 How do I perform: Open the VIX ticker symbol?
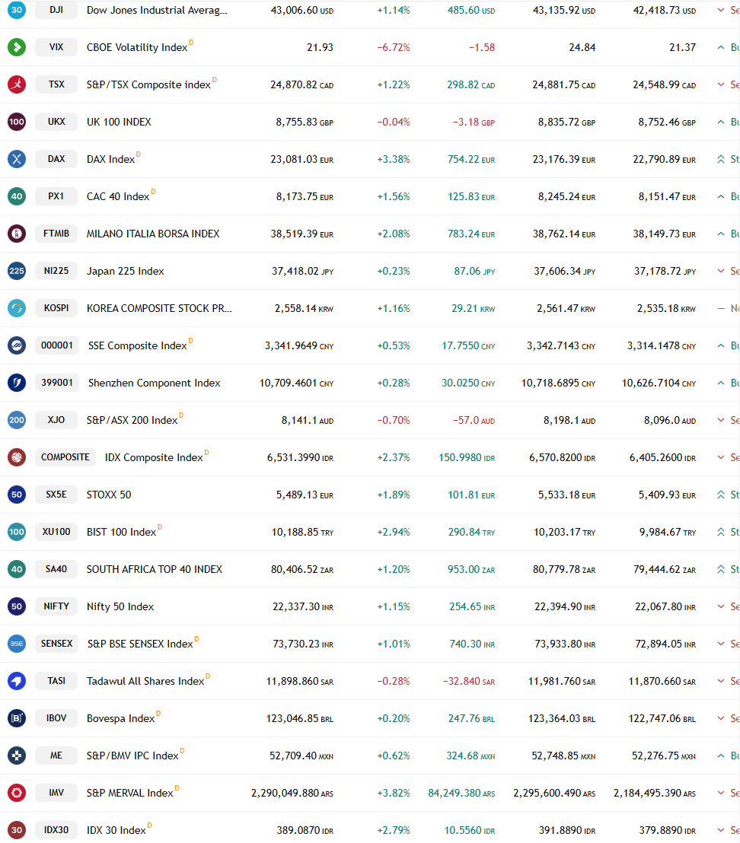point(56,47)
